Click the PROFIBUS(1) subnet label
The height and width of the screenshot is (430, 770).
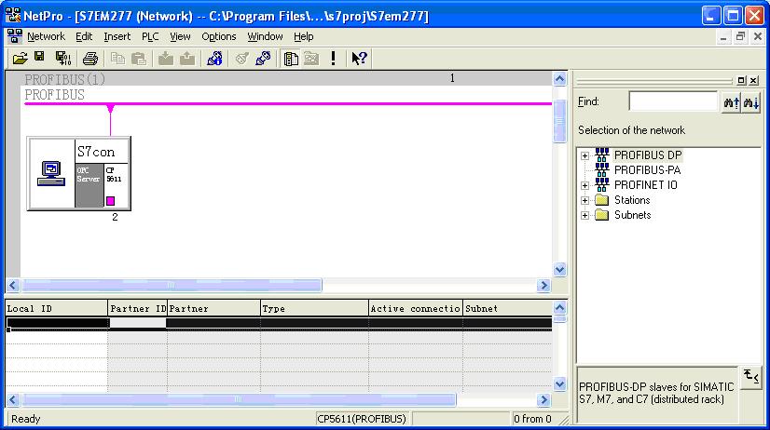[x=64, y=79]
